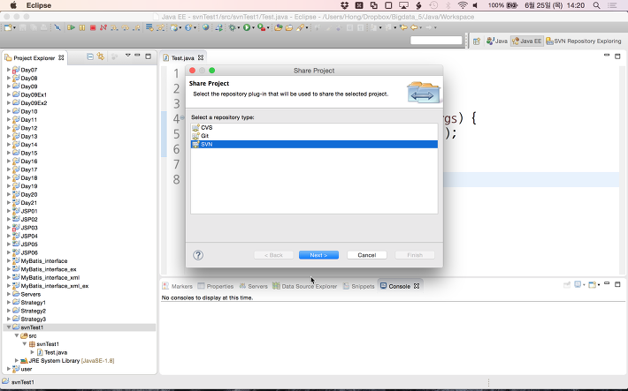Click the Quick Access search field
The height and width of the screenshot is (391, 628).
[x=436, y=41]
